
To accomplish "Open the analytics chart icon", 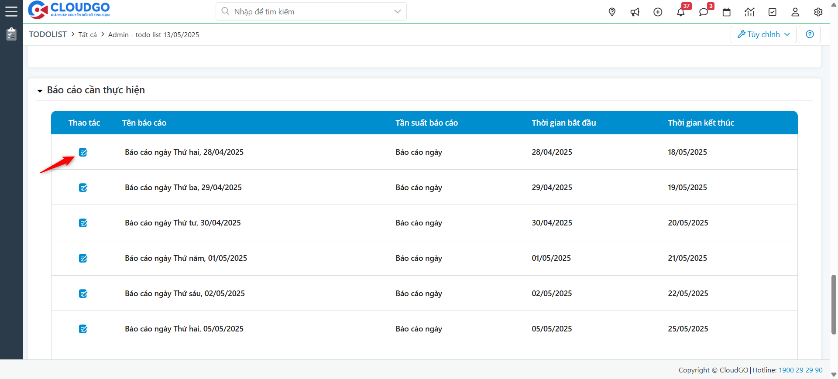I will 749,12.
